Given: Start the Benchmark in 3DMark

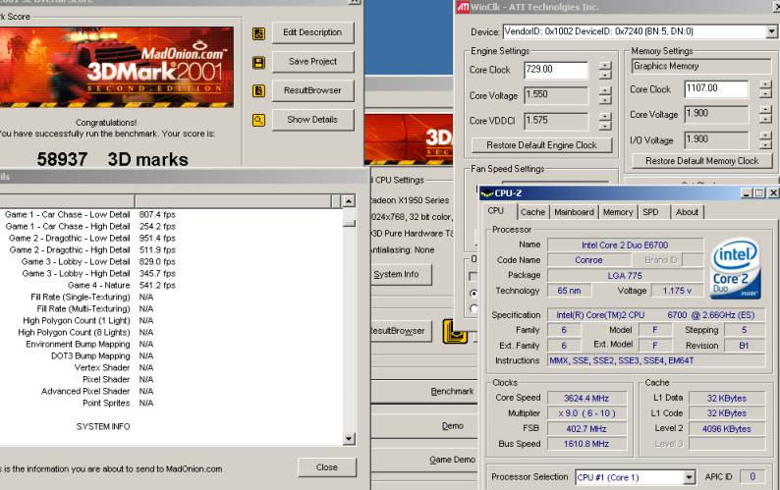Looking at the screenshot, I should tap(424, 392).
